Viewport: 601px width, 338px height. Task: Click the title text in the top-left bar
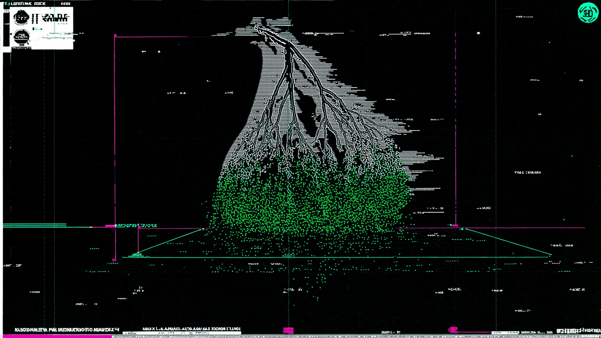pos(28,3)
